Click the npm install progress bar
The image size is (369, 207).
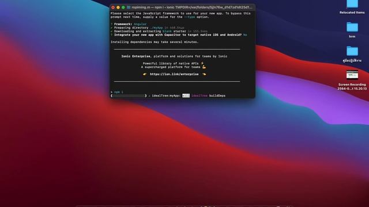[x=129, y=96]
